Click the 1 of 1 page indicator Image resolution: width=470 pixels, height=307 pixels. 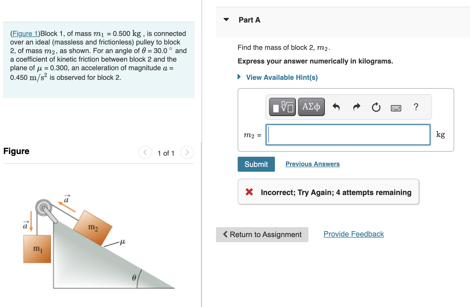coord(166,153)
